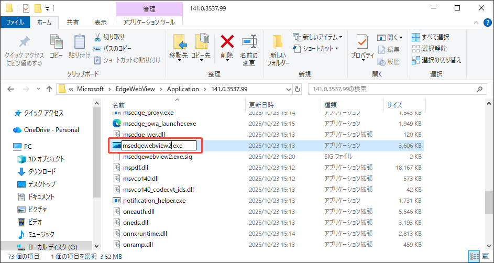The height and width of the screenshot is (263, 494).
Task: Select Local Disk (ローカル ディスク C:)
Action: (x=47, y=247)
